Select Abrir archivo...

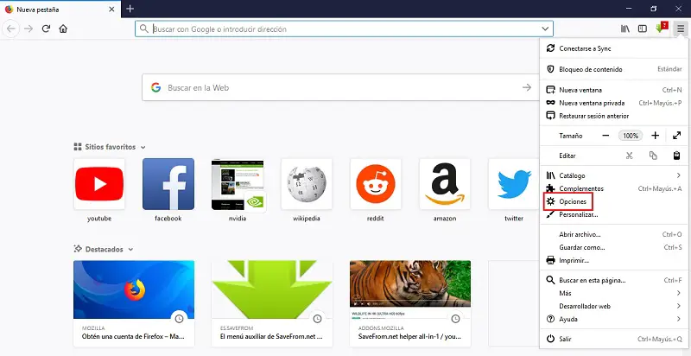[x=615, y=234]
